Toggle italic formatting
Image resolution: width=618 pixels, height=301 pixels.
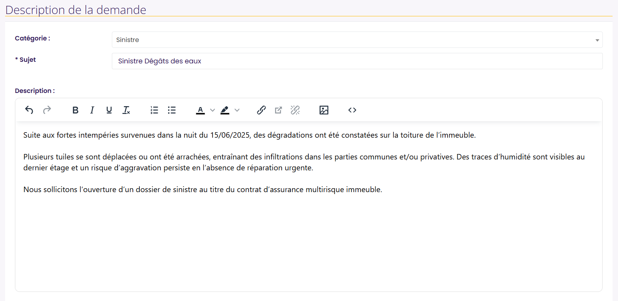(x=92, y=110)
